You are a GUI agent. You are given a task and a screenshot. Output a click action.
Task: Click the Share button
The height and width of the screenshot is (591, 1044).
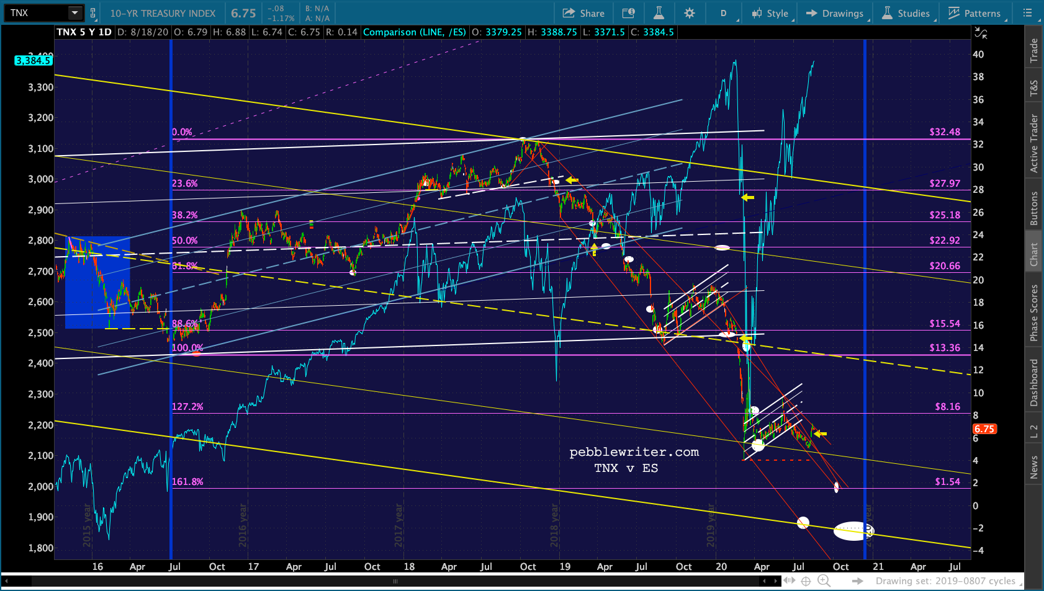pyautogui.click(x=583, y=13)
